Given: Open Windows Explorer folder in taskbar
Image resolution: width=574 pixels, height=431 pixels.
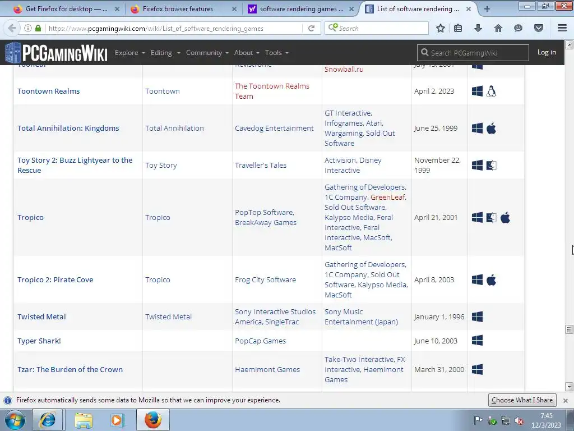Looking at the screenshot, I should tap(84, 420).
